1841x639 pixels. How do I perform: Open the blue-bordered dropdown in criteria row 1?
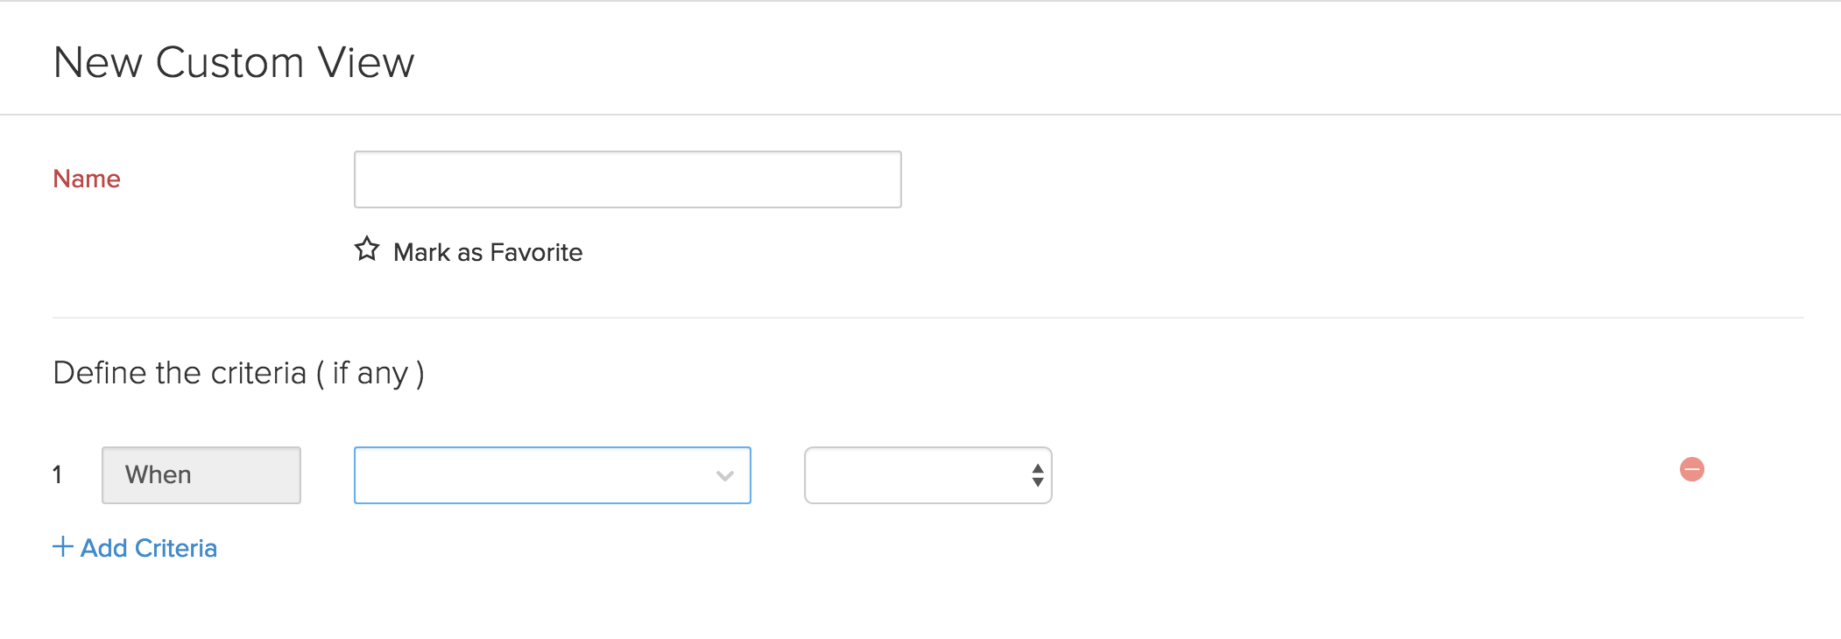pyautogui.click(x=552, y=475)
